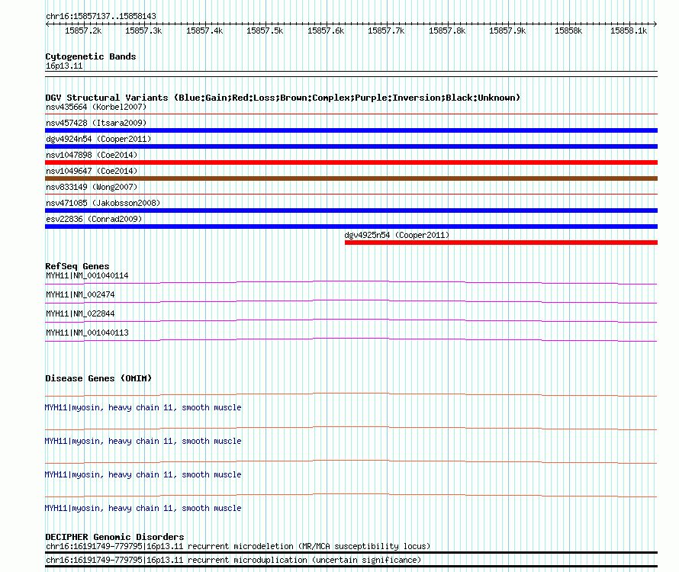Select the RefSeq Genes track title
The image size is (679, 572).
pyautogui.click(x=77, y=266)
